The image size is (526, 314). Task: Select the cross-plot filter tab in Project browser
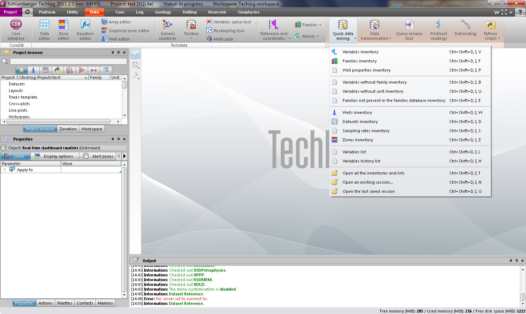point(69,70)
